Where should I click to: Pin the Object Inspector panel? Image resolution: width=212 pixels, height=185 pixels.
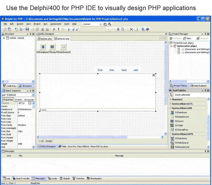click(31, 91)
